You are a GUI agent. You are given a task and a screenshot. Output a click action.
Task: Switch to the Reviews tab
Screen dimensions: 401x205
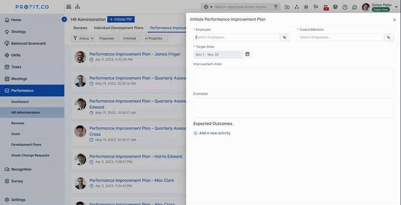80,28
